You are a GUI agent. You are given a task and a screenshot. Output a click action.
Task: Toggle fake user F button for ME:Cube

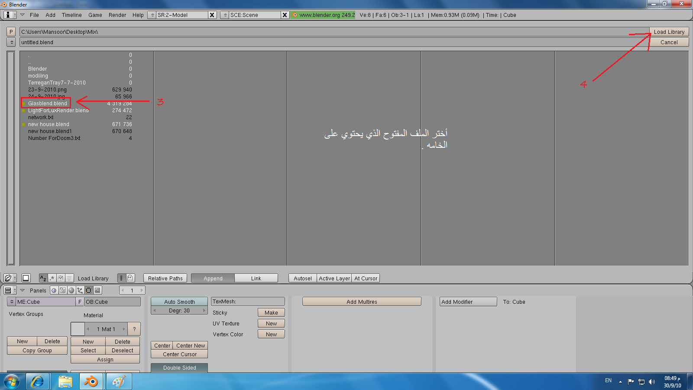80,302
